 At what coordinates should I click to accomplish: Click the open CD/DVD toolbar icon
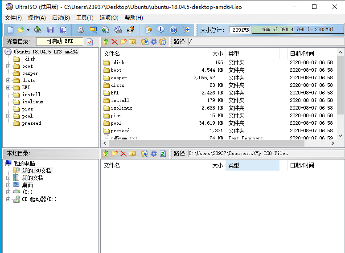pyautogui.click(x=37, y=30)
